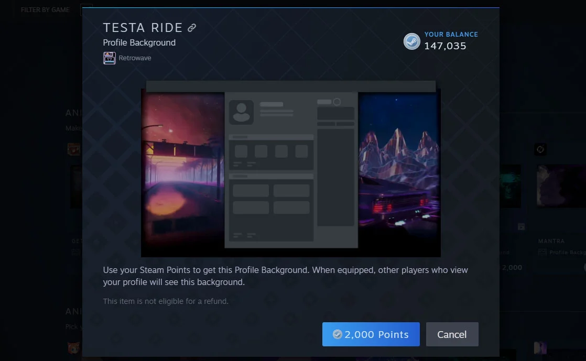Buy the background for 2,000 Points
The image size is (586, 361).
(371, 334)
